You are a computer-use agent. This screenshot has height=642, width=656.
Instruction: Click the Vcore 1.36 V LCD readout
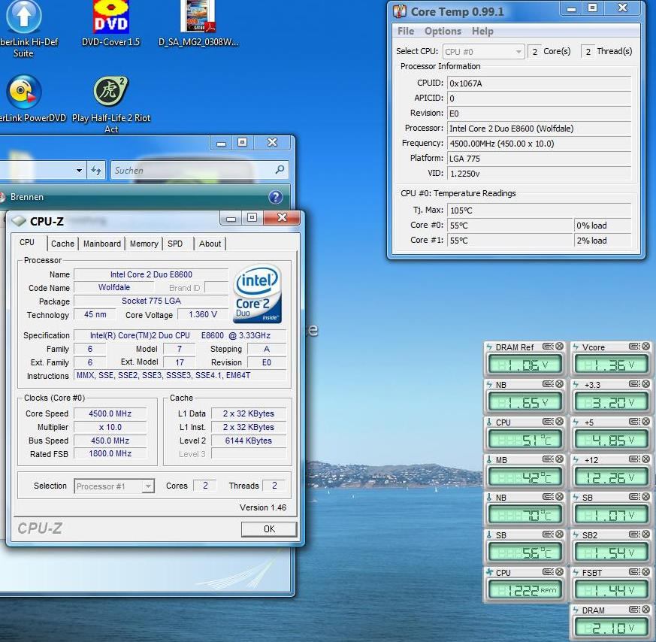tap(611, 365)
